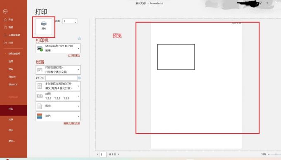This screenshot has height=160, width=281.
Task: Open the 打印机属性 link
Action: (74, 55)
